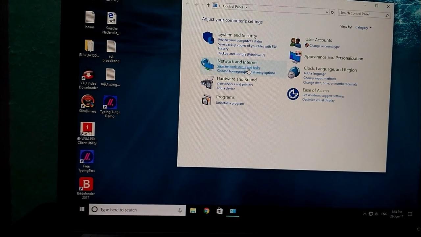Click Backup and Restore (Windows 7)
The height and width of the screenshot is (237, 421).
point(241,54)
